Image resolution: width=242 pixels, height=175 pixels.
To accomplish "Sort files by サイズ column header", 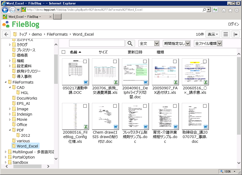I will (x=103, y=52).
